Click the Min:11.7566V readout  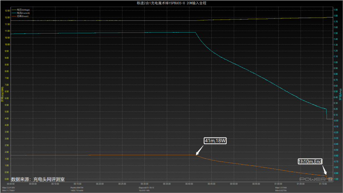click(8, 190)
